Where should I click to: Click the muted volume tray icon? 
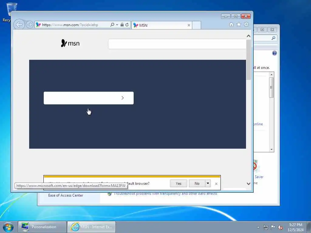pos(280,227)
